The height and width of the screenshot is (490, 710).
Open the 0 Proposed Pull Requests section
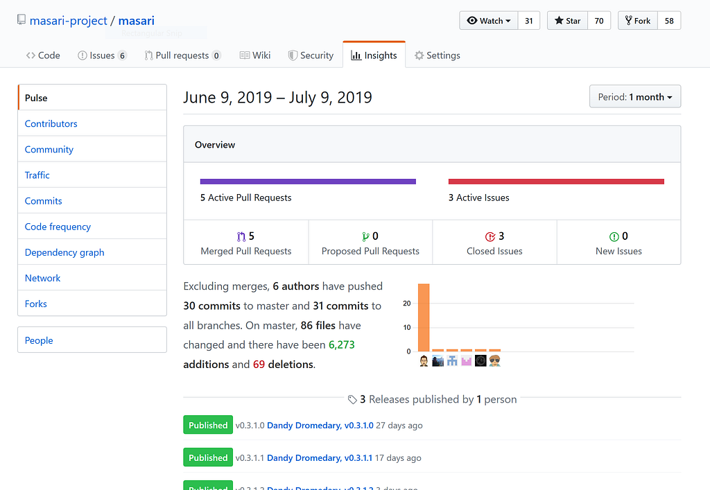coord(370,243)
